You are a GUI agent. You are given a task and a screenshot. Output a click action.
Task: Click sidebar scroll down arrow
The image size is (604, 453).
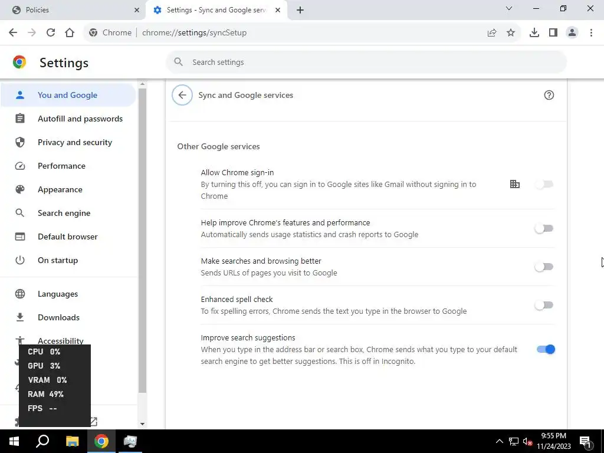tap(143, 424)
